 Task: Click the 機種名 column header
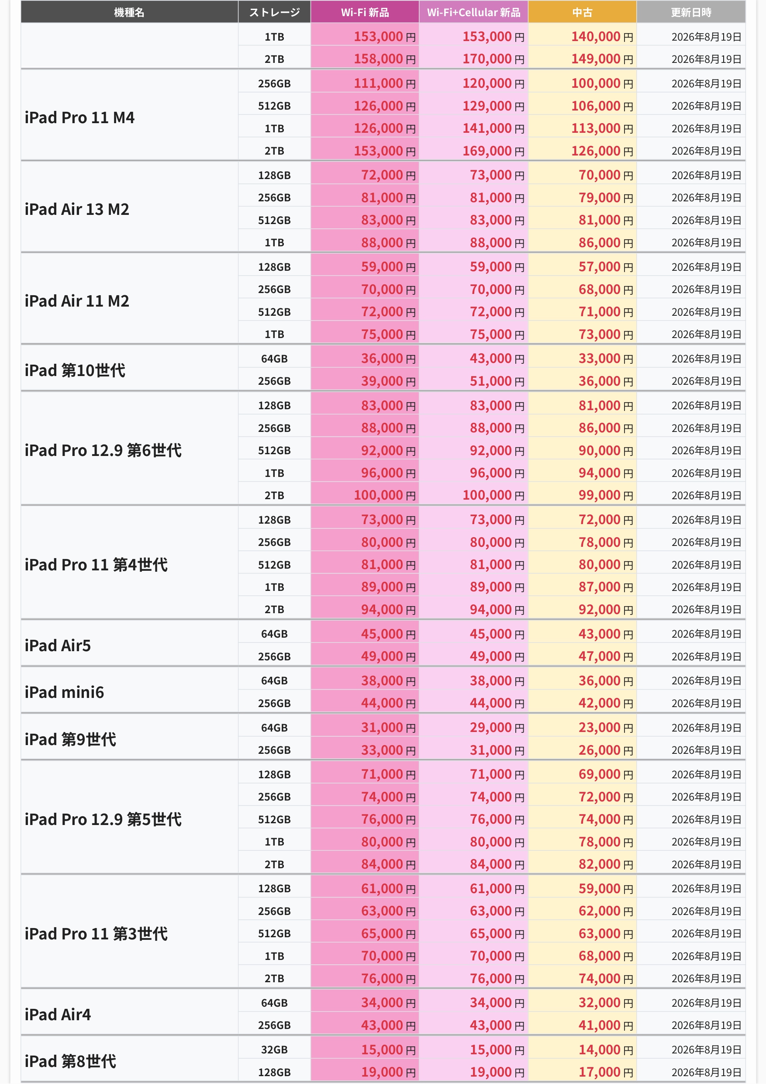tap(129, 12)
